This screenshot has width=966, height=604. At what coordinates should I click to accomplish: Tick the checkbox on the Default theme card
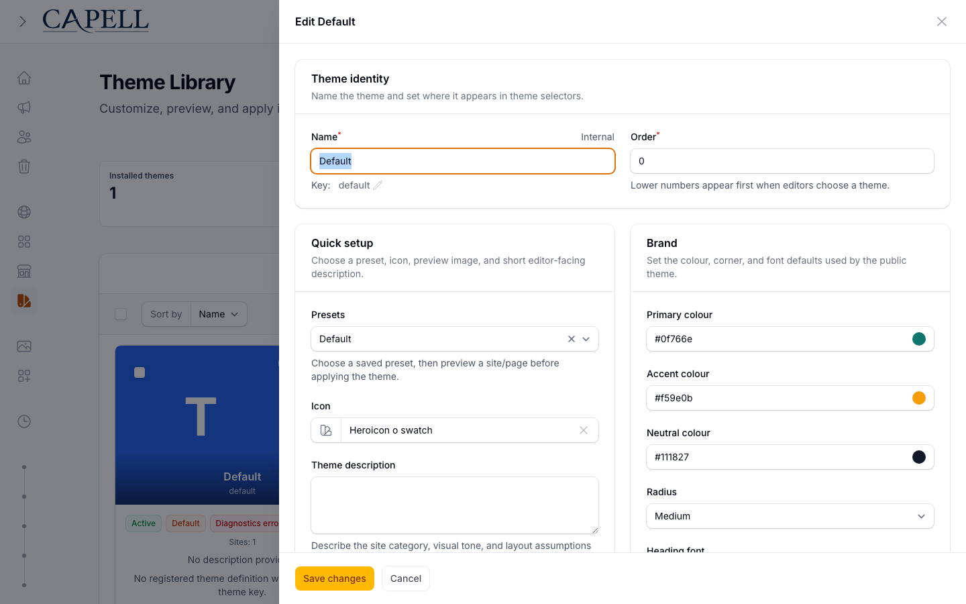point(140,372)
